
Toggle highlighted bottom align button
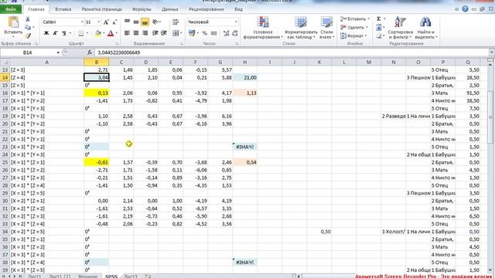coord(145,22)
